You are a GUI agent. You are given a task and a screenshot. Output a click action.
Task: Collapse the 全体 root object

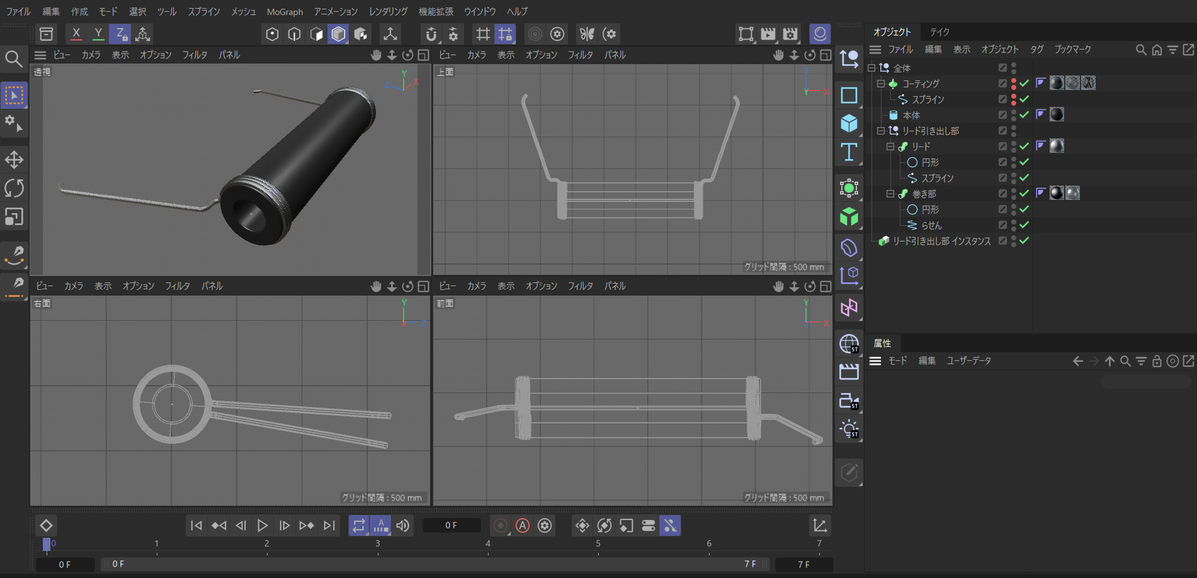pyautogui.click(x=871, y=68)
